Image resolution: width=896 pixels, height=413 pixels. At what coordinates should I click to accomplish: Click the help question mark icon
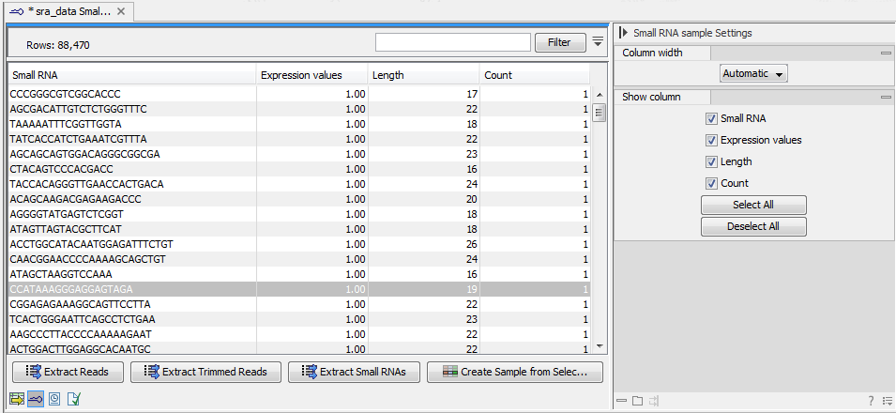871,401
